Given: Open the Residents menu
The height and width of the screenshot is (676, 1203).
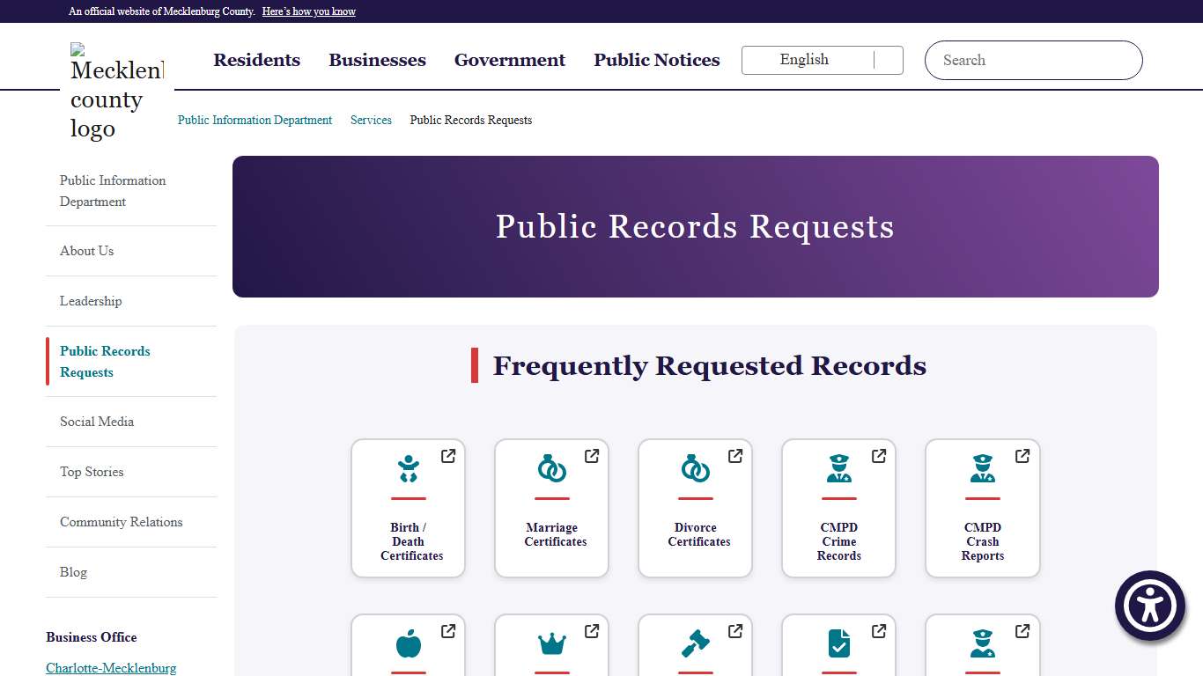Looking at the screenshot, I should 257,60.
